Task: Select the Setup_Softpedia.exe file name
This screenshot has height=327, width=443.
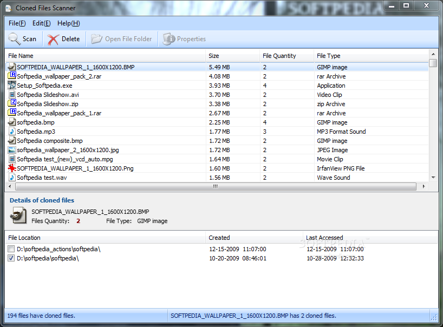Action: [x=44, y=86]
